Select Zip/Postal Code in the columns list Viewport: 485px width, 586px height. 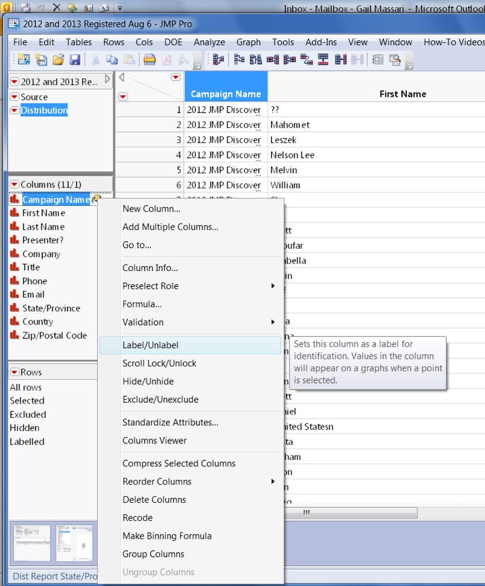coord(55,335)
